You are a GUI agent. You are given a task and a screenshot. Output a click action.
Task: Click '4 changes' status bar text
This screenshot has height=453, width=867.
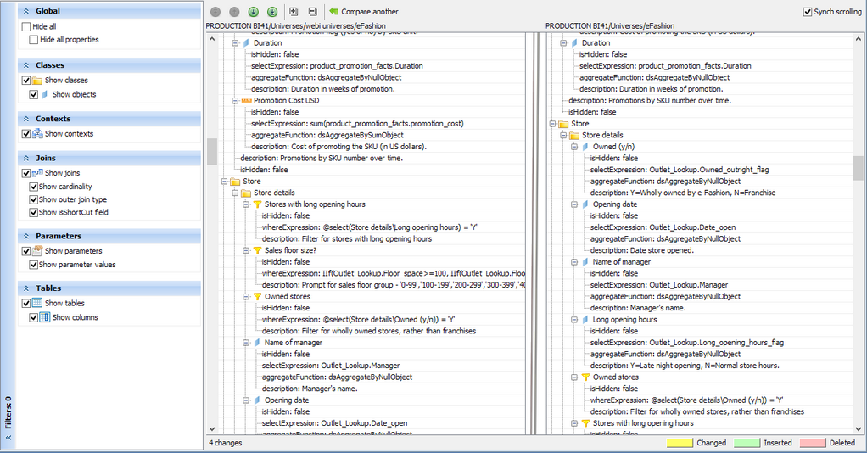click(226, 443)
